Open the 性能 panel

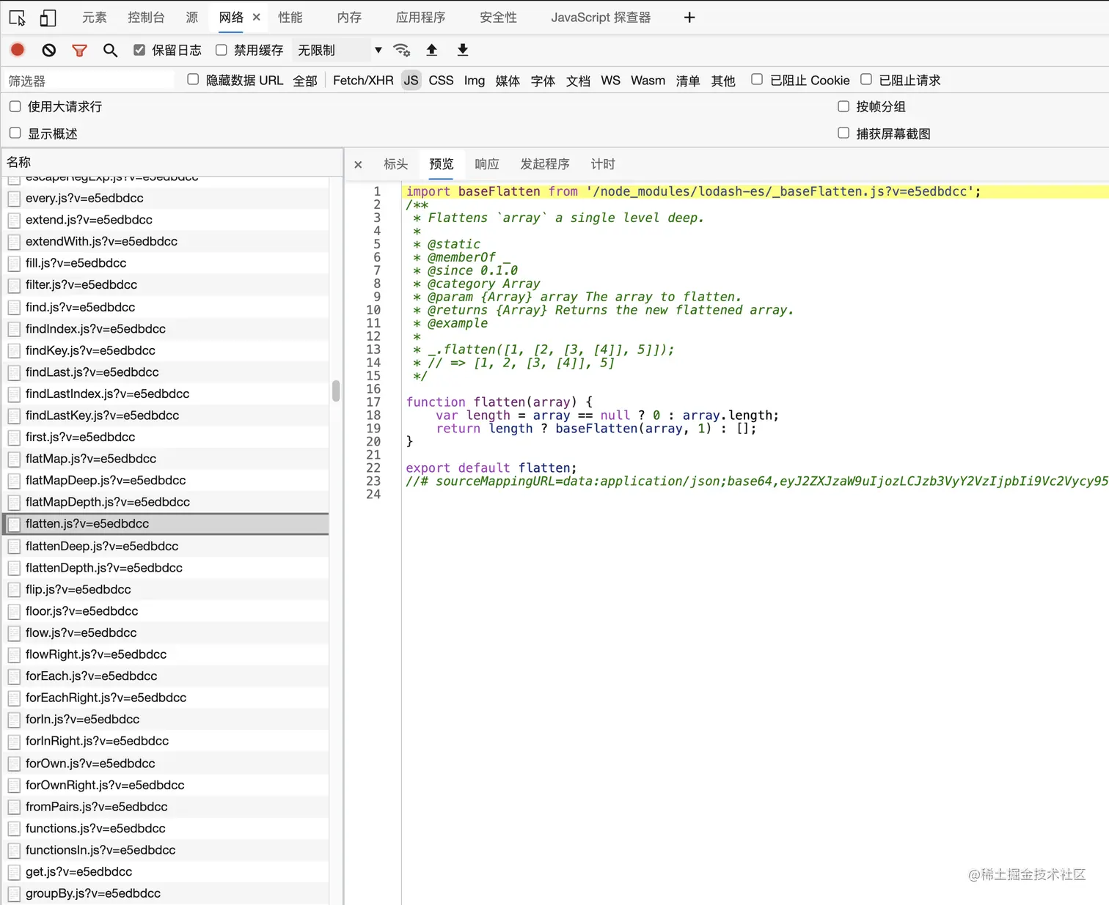pyautogui.click(x=290, y=17)
